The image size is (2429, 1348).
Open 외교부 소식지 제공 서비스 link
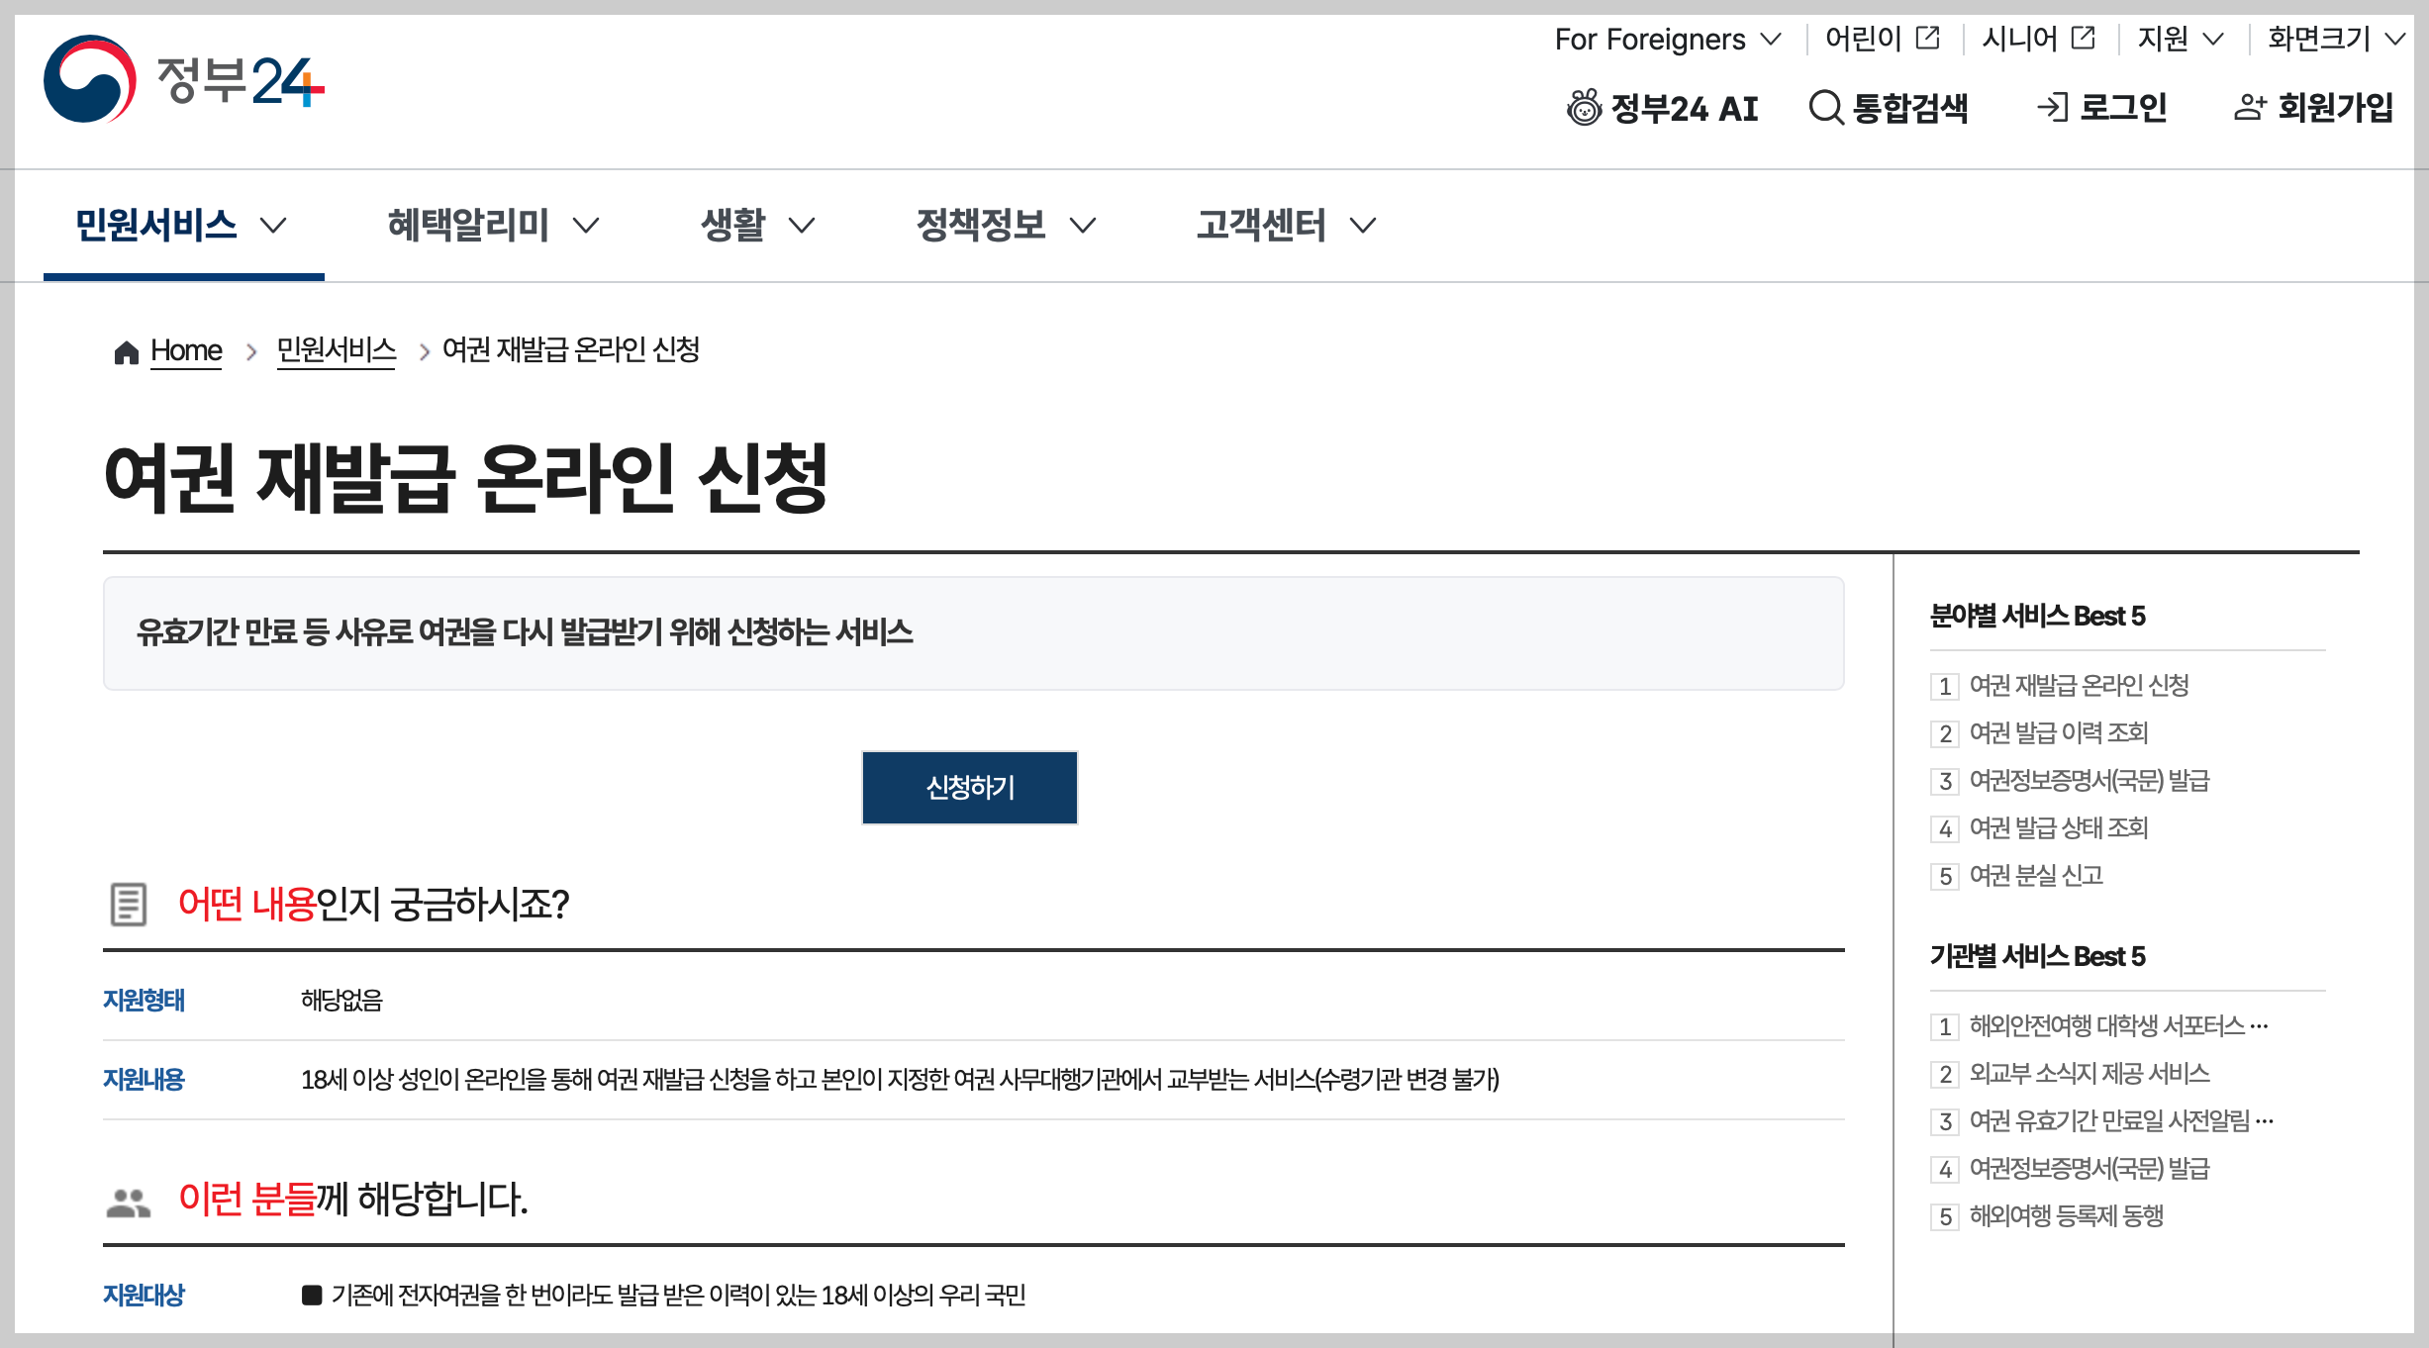click(x=2089, y=1073)
